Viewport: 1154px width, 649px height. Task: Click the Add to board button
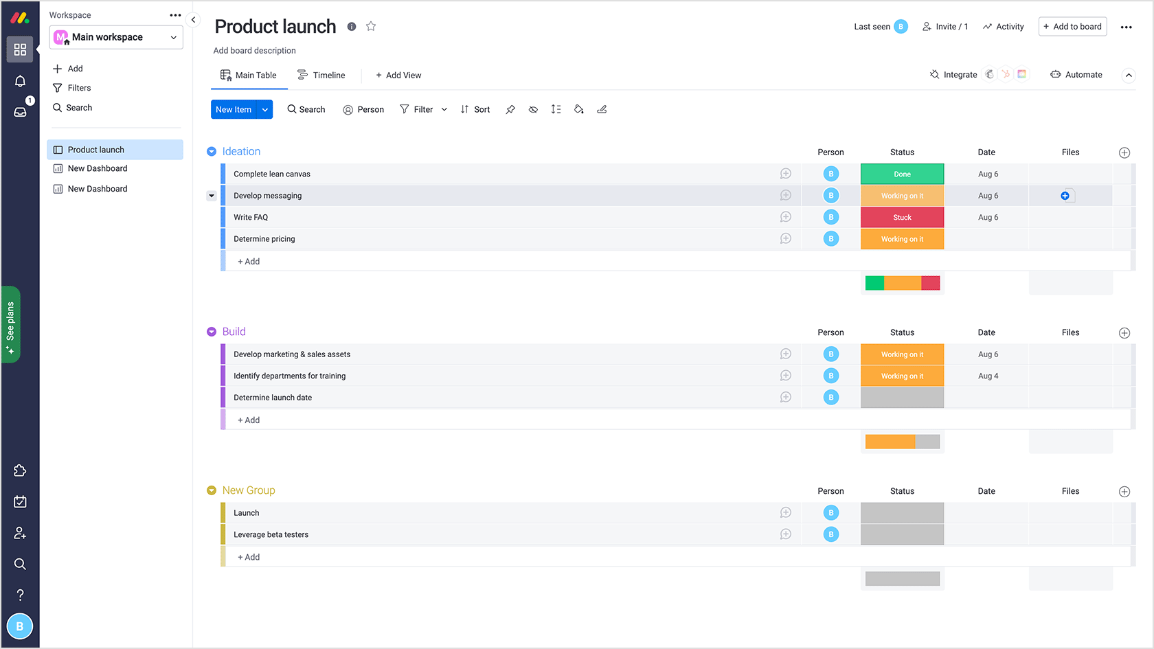(x=1072, y=26)
